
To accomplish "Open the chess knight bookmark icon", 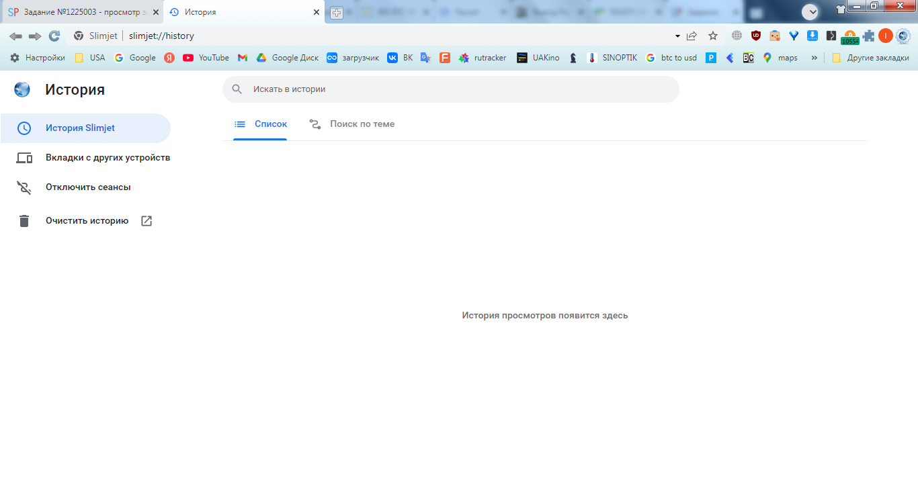I will 573,58.
